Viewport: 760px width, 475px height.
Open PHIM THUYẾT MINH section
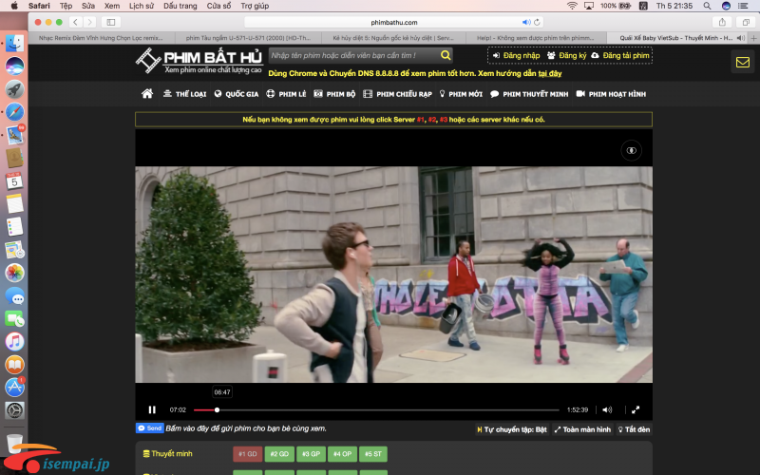529,94
